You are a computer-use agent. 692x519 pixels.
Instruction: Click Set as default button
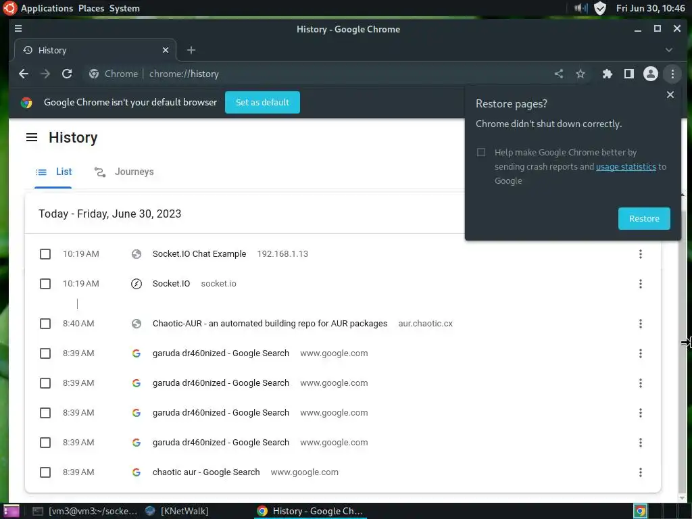(x=262, y=103)
